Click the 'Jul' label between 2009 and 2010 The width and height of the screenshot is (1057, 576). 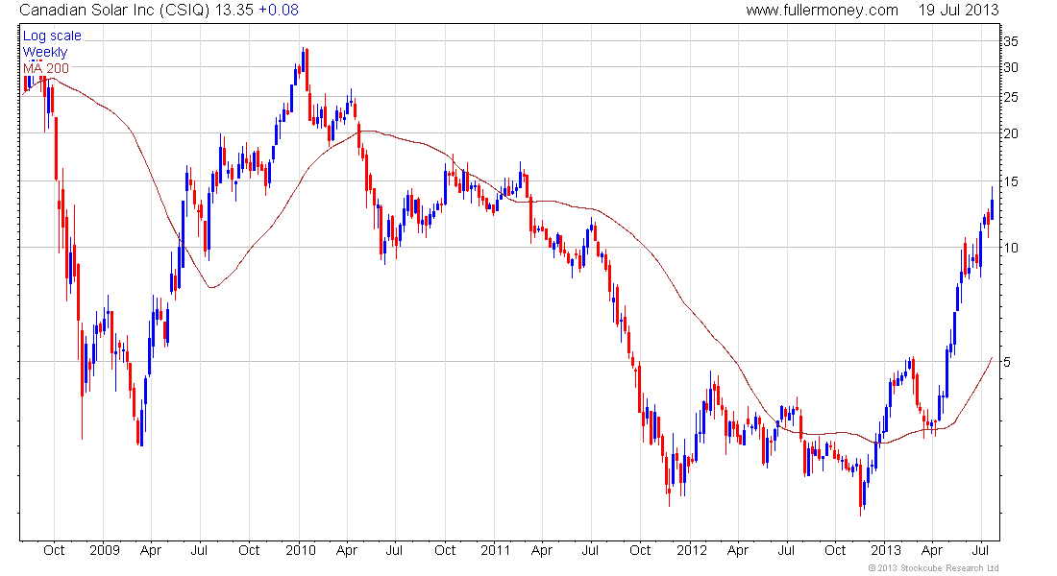click(199, 550)
